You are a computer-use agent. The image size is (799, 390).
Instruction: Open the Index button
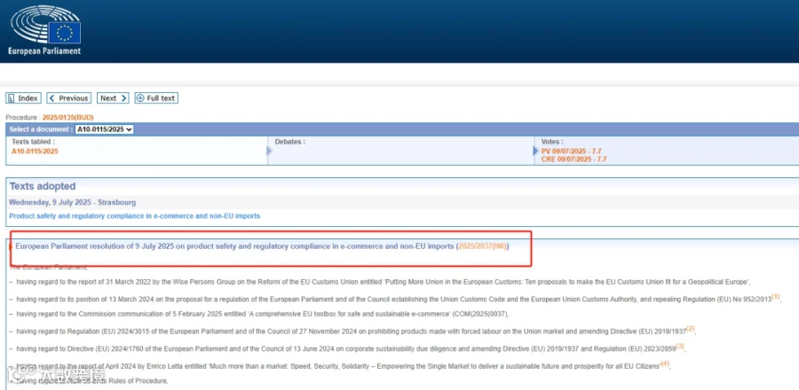(x=23, y=98)
